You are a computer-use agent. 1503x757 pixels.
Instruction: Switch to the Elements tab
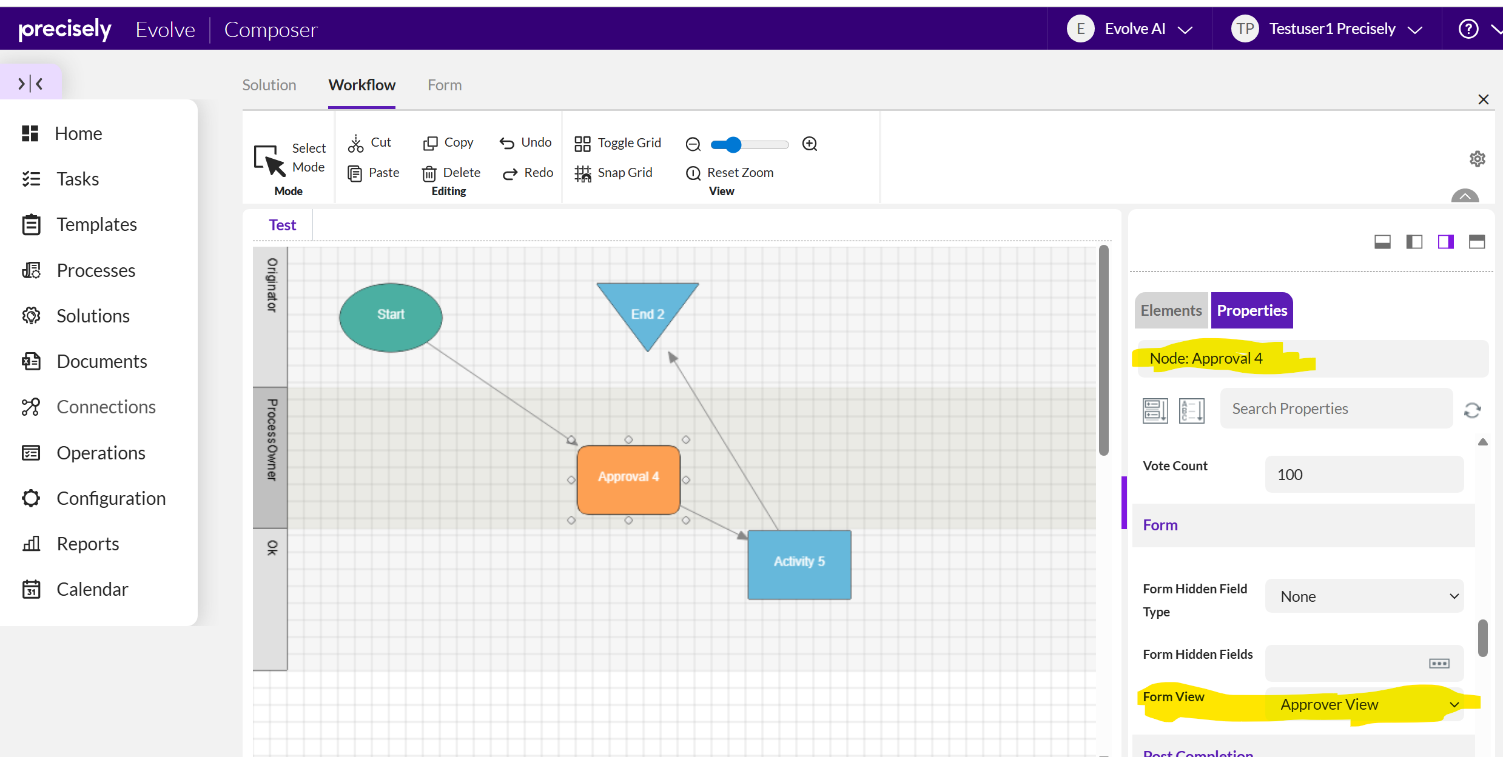point(1171,310)
